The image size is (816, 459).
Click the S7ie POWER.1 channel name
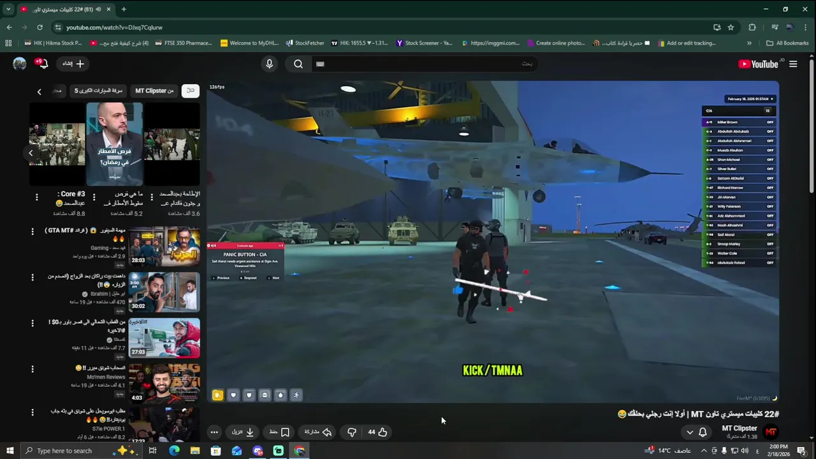tap(109, 429)
